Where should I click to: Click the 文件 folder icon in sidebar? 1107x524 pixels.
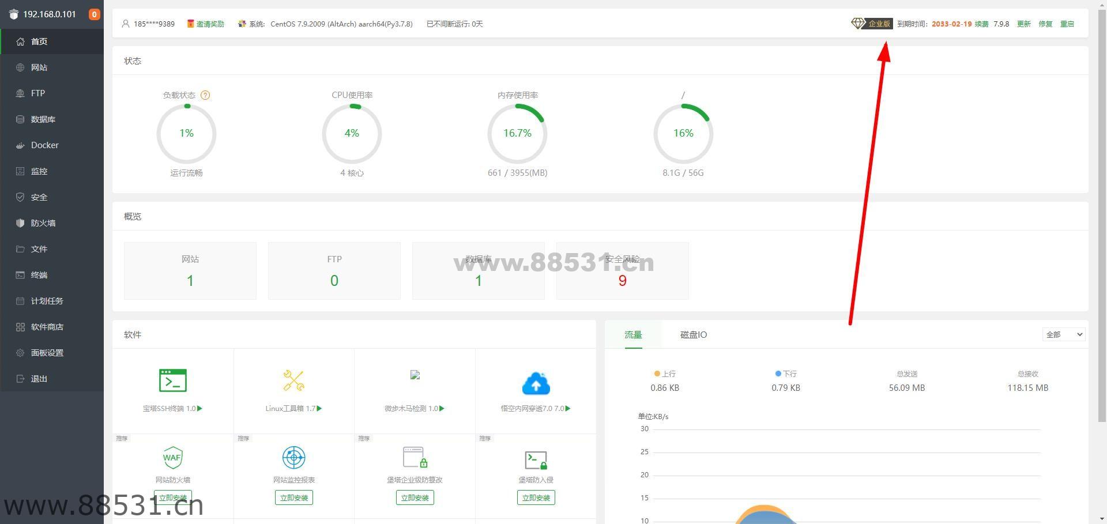20,249
